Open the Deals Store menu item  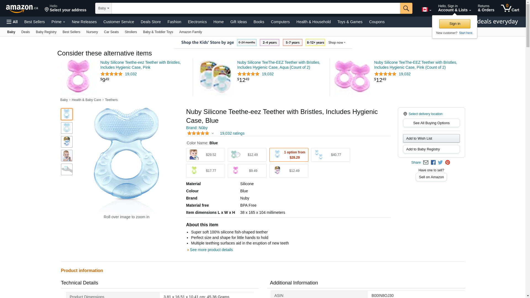click(x=151, y=22)
